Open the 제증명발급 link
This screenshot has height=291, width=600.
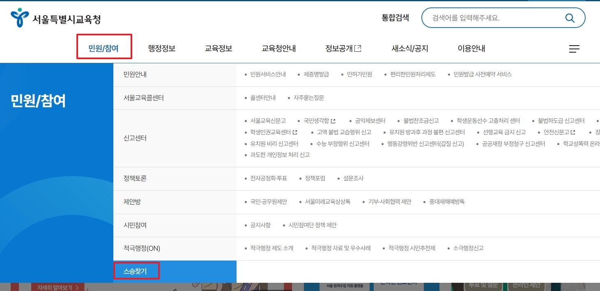point(316,74)
